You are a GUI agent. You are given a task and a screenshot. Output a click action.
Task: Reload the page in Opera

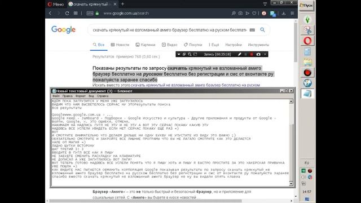(67, 14)
